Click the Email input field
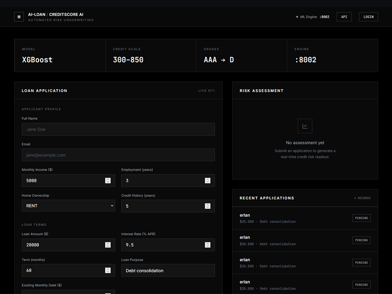The width and height of the screenshot is (392, 294). pos(118,155)
